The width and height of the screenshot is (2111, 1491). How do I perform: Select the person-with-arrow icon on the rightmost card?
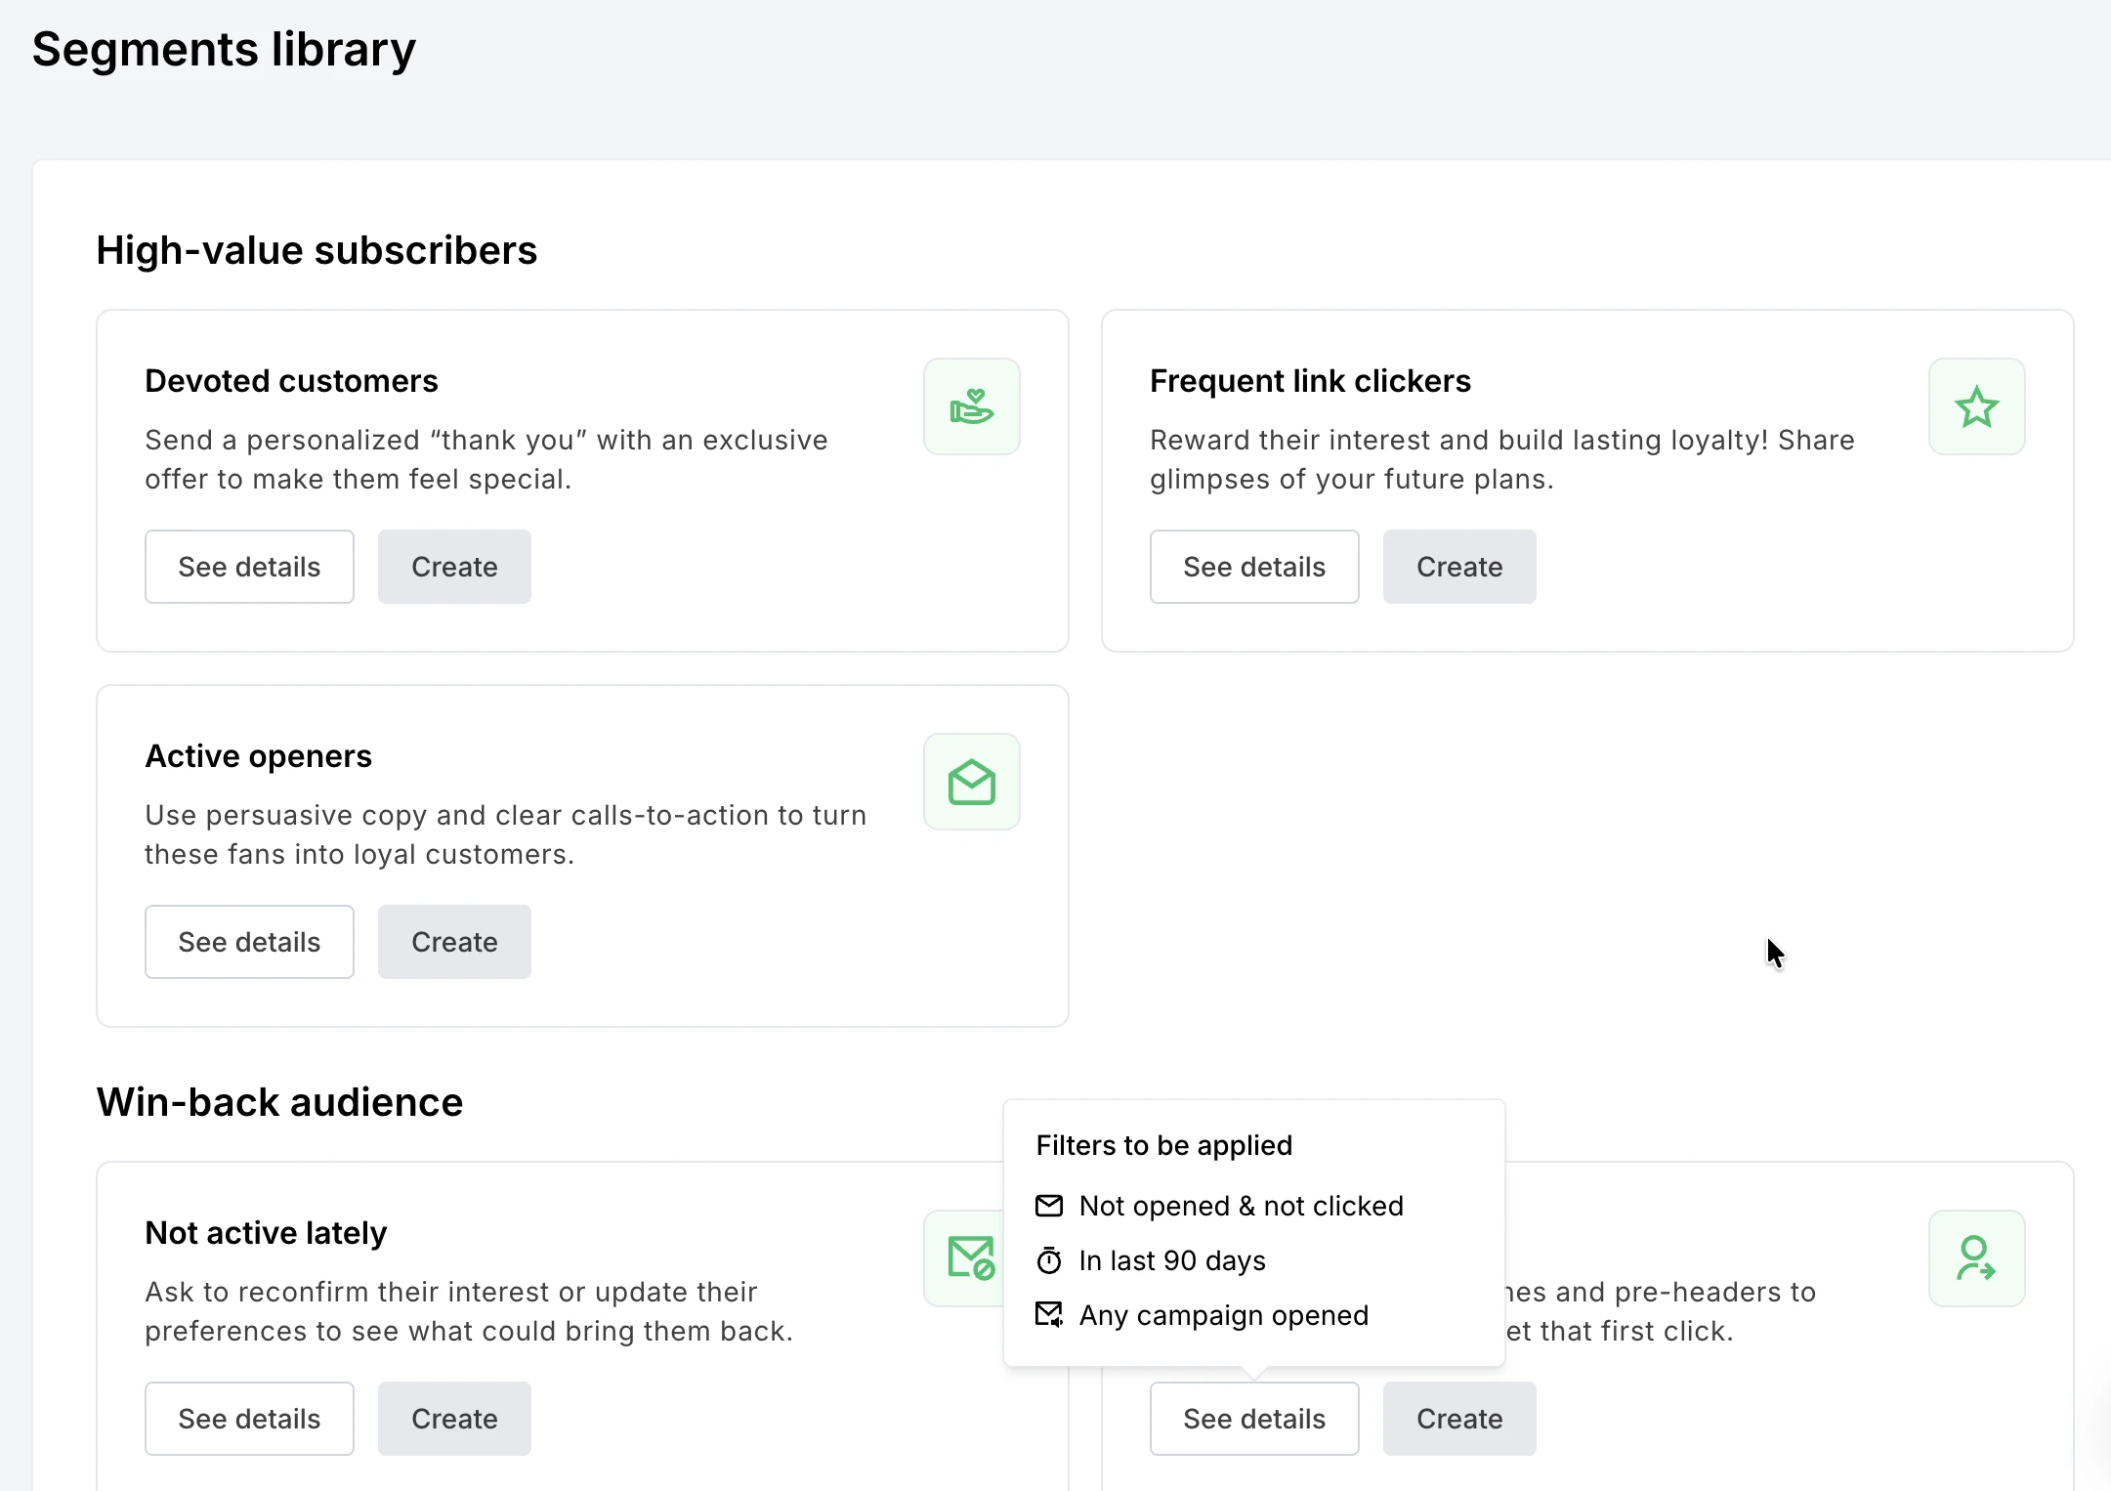tap(1976, 1258)
